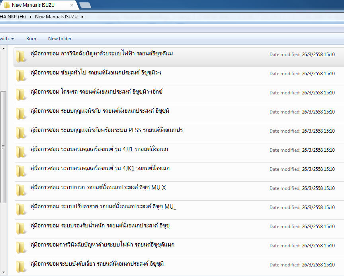This screenshot has width=344, height=276.
Task: Click Date modified value of the 4JK1 row
Action: click(319, 169)
